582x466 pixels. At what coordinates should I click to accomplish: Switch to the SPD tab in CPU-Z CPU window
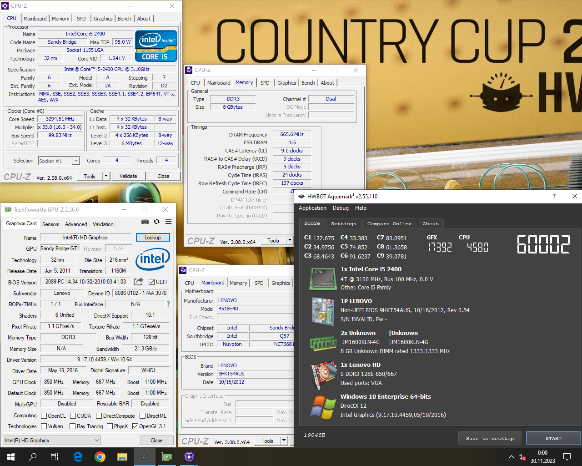point(81,19)
